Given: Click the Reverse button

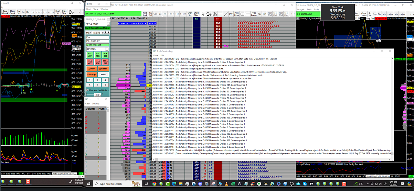Looking at the screenshot, I should 103,69.
